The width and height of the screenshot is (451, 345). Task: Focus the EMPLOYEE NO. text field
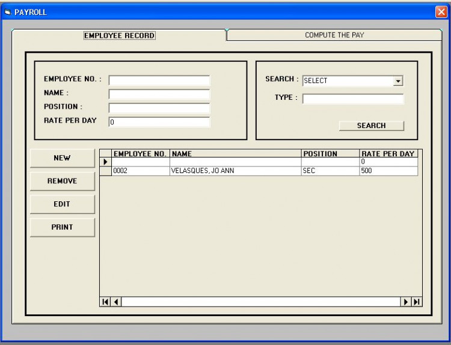pyautogui.click(x=159, y=81)
